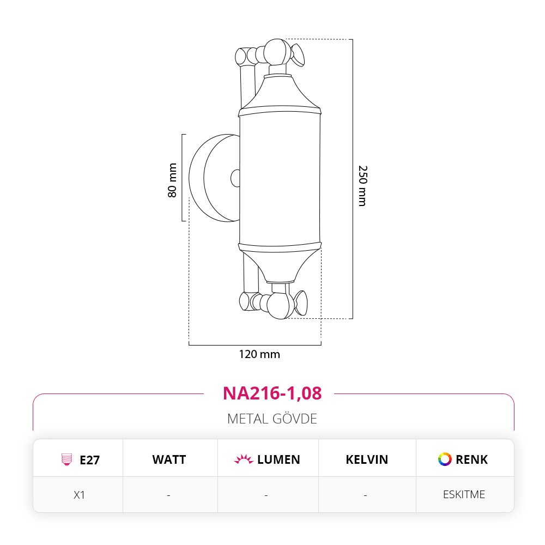Select the 120 mm width label
545x545 pixels.
pyautogui.click(x=259, y=354)
